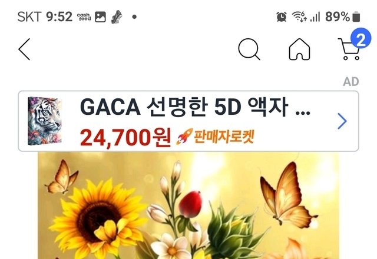Tap the 판매자로켓 rocket badge
The image size is (377, 259).
pyautogui.click(x=215, y=137)
